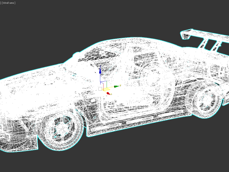
Task: Select the yellow XY plane handle of the gizmo
Action: click(x=106, y=89)
